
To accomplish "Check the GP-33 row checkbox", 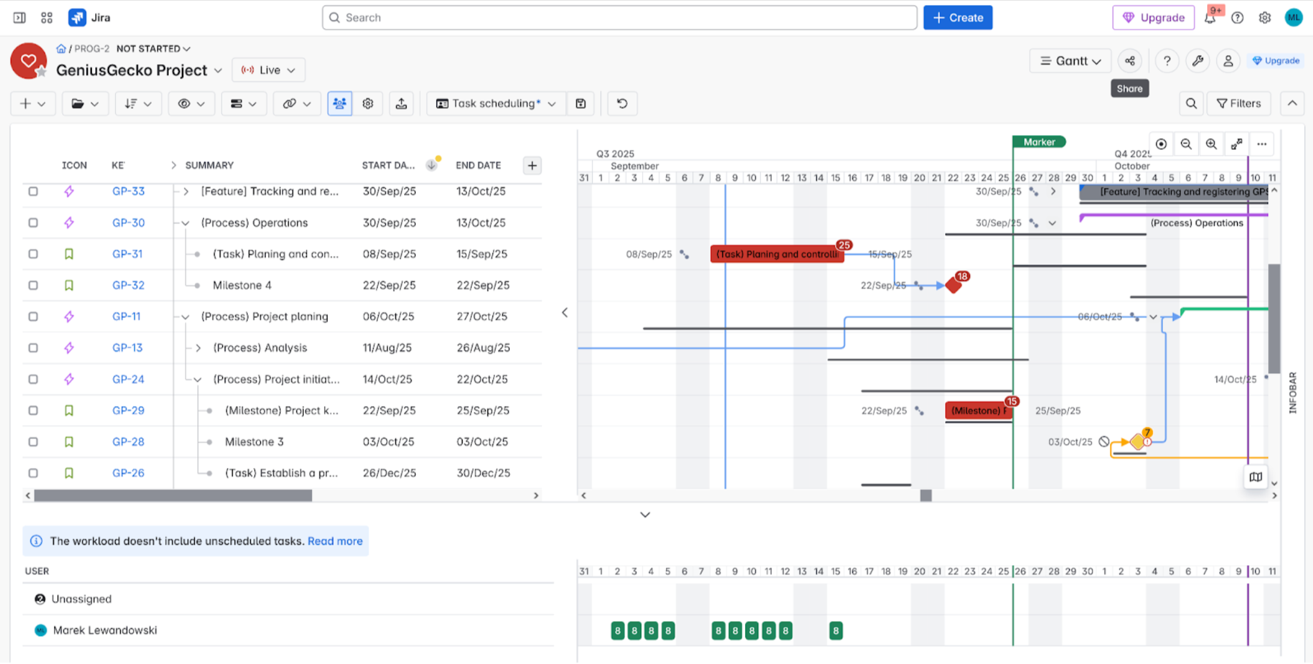I will click(x=33, y=192).
